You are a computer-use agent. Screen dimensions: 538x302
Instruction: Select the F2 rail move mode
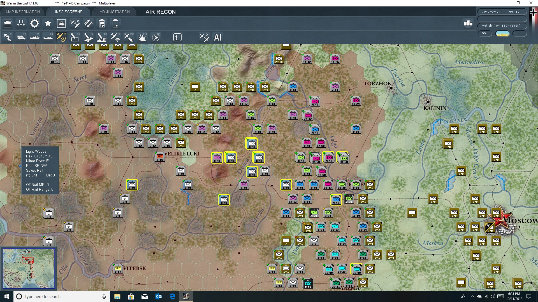point(21,37)
